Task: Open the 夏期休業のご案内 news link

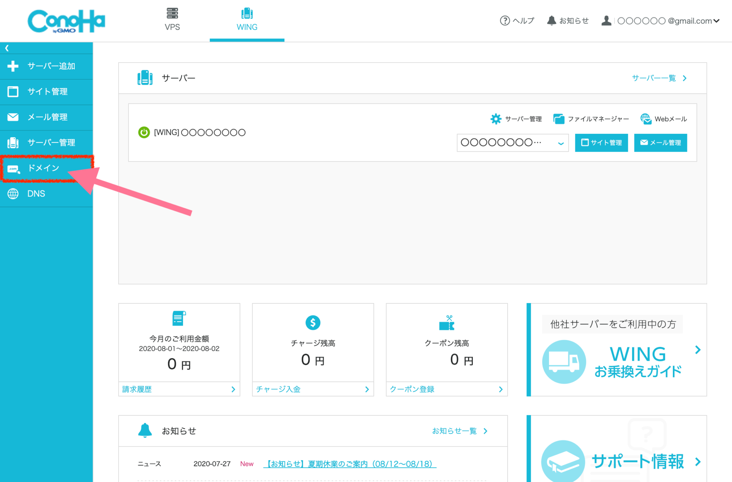Action: [x=350, y=464]
